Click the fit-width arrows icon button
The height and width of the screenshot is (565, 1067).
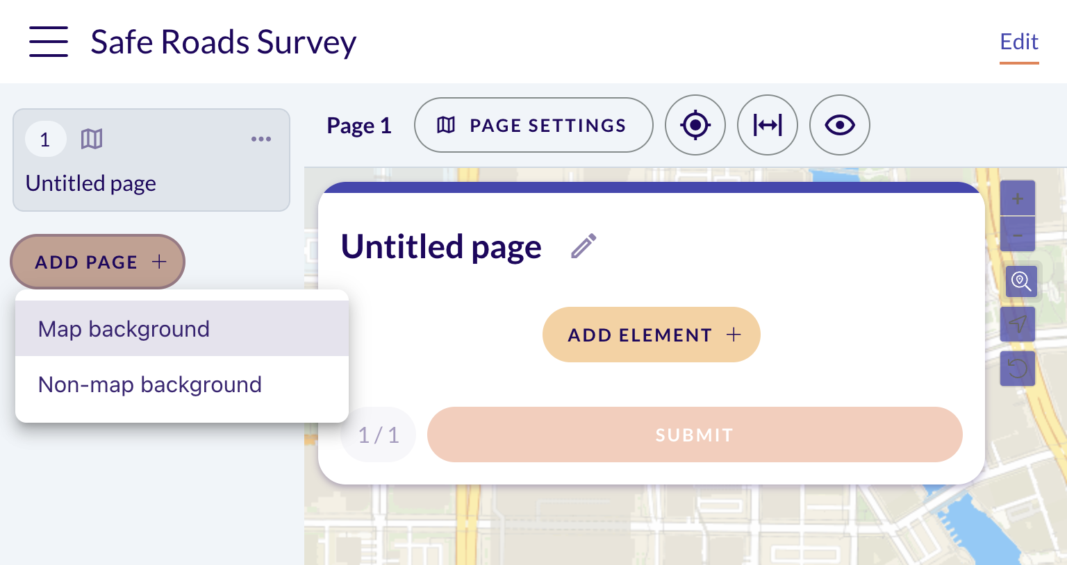(x=768, y=125)
